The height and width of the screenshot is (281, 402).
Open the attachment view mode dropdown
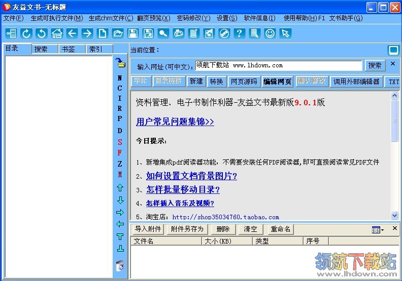(x=378, y=229)
